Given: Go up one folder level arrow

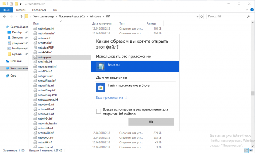Looking at the screenshot, I should tap(21, 16).
